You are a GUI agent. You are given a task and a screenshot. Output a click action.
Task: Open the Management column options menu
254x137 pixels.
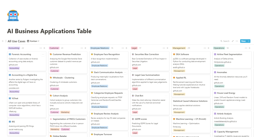pyautogui.click(x=204, y=48)
